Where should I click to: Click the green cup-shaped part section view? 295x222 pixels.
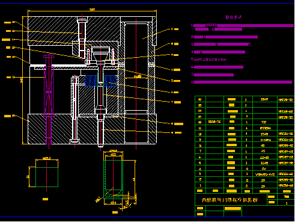tap(113, 179)
